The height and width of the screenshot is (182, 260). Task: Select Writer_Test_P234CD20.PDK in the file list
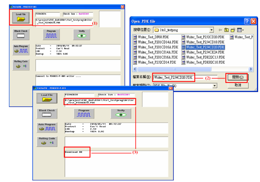(205, 47)
